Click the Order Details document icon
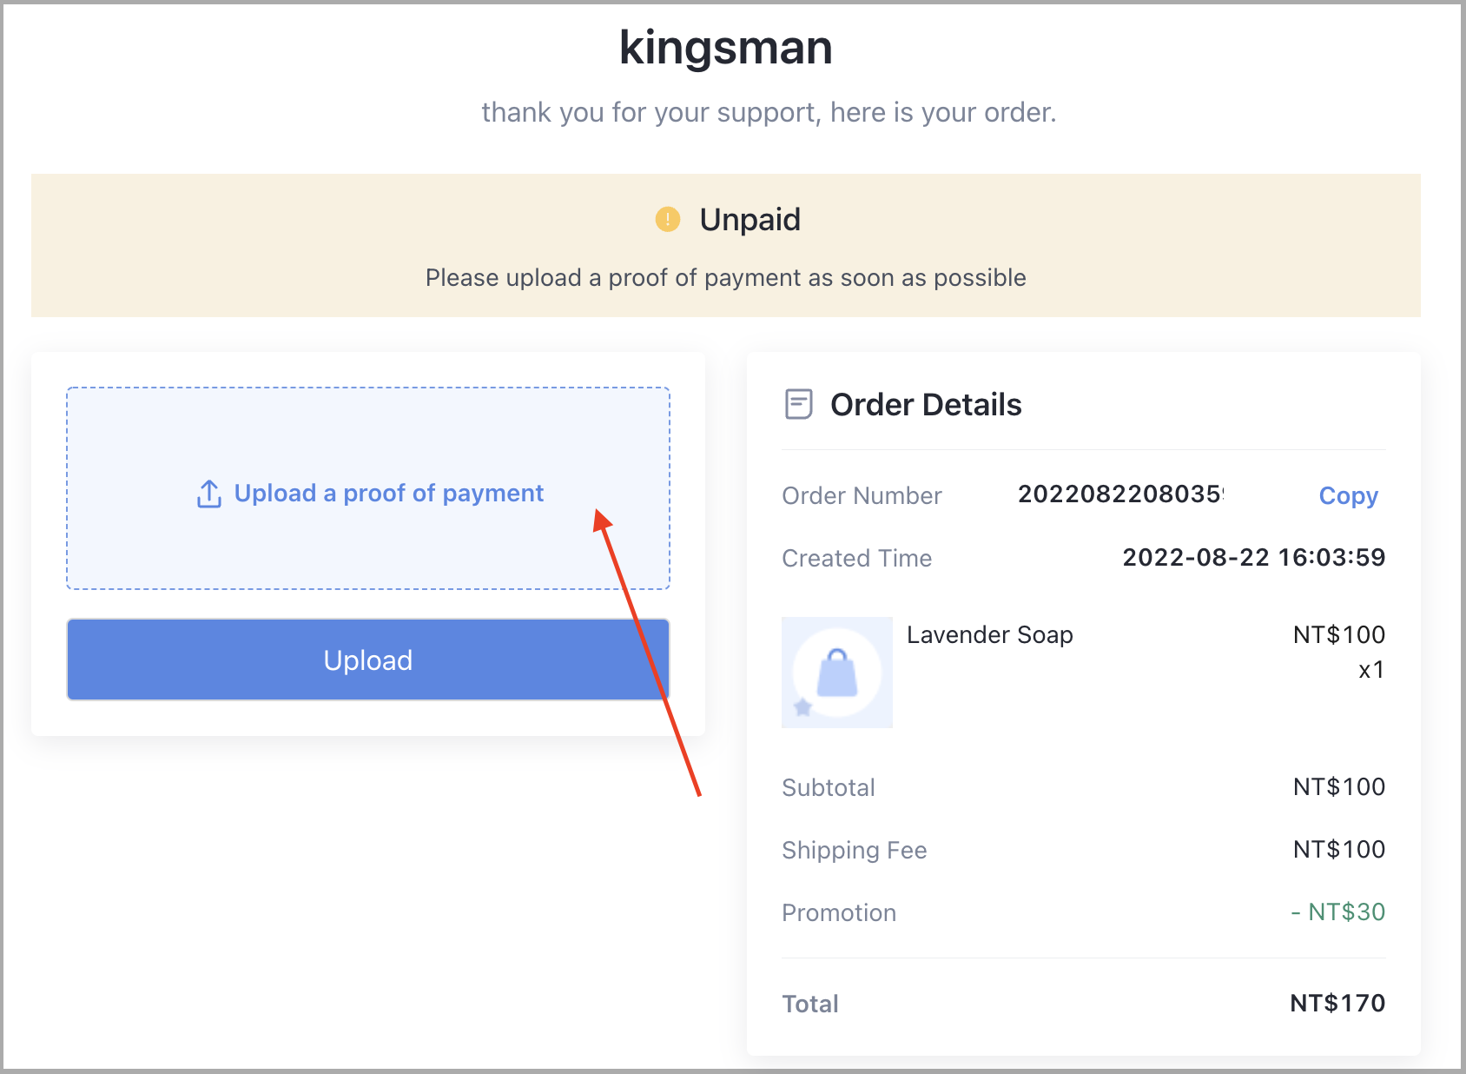 coord(798,404)
